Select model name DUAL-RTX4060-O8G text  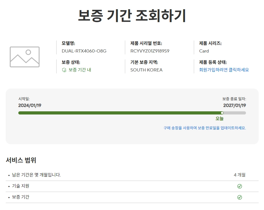(x=84, y=51)
